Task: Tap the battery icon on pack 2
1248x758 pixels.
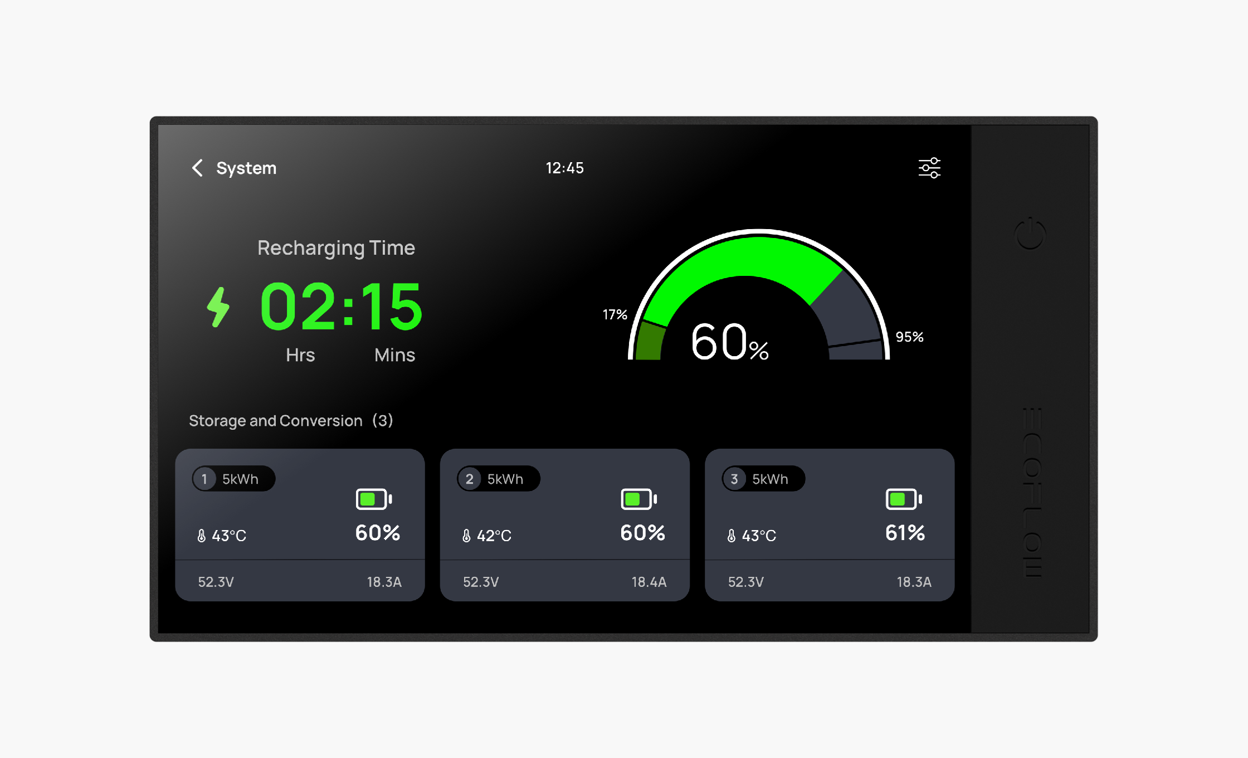Action: 638,499
